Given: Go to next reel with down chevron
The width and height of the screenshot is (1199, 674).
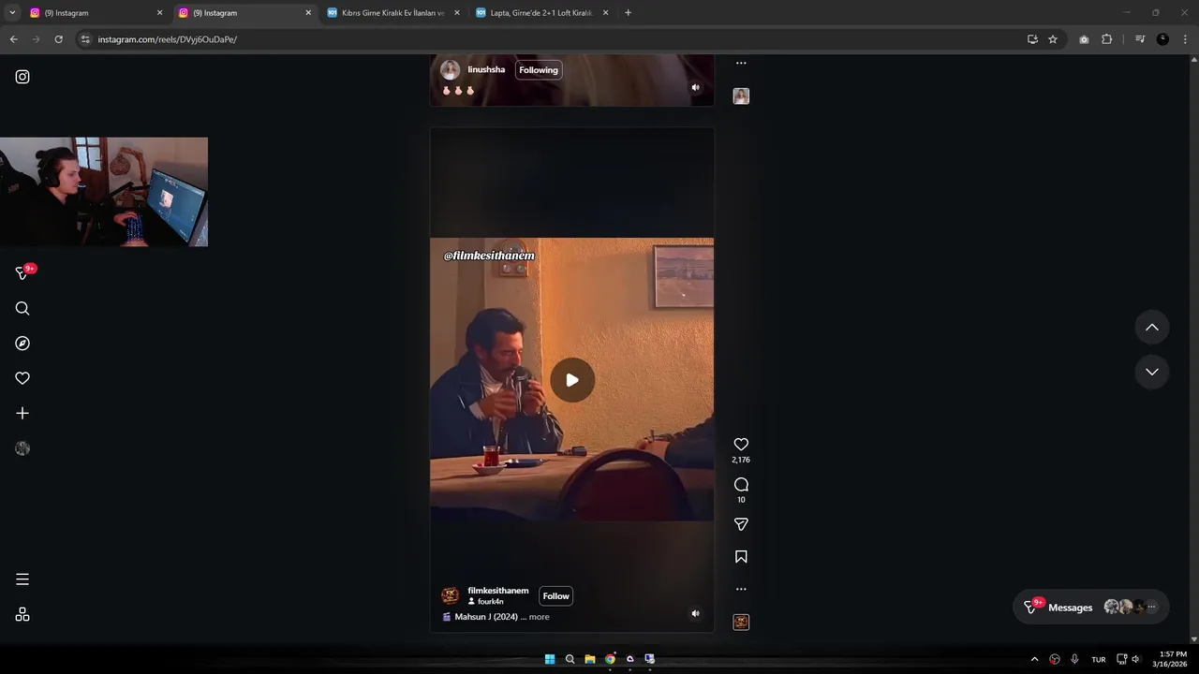Looking at the screenshot, I should point(1152,372).
